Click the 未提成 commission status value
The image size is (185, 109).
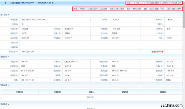click(168, 80)
